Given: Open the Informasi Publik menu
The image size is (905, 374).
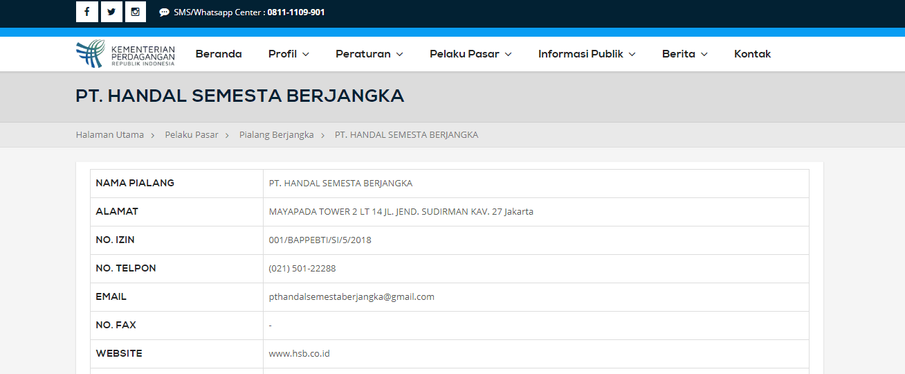Looking at the screenshot, I should tap(587, 54).
